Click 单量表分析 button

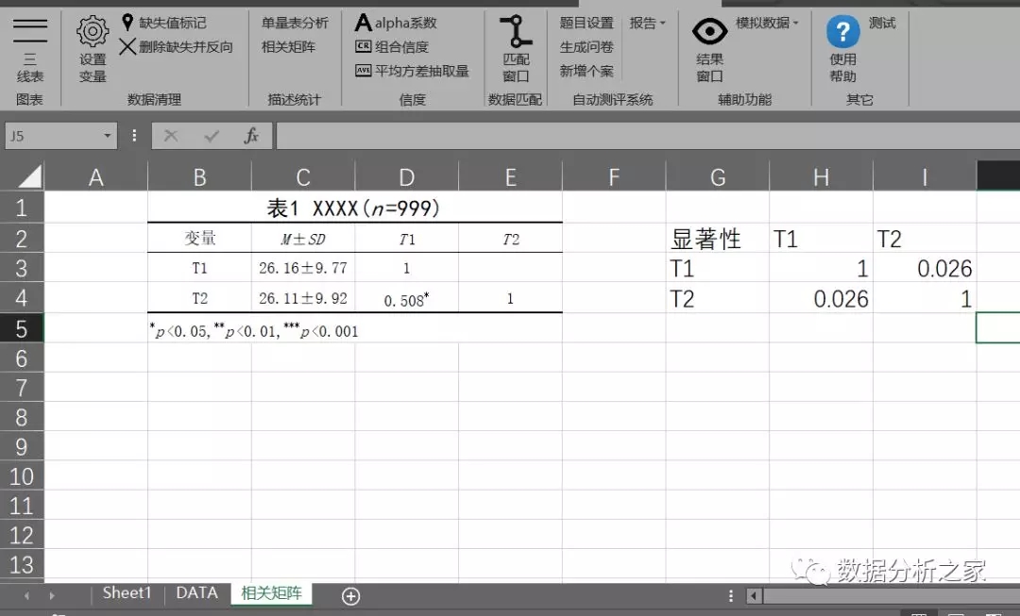(295, 23)
